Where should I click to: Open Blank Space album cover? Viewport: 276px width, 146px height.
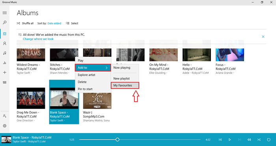[64, 98]
